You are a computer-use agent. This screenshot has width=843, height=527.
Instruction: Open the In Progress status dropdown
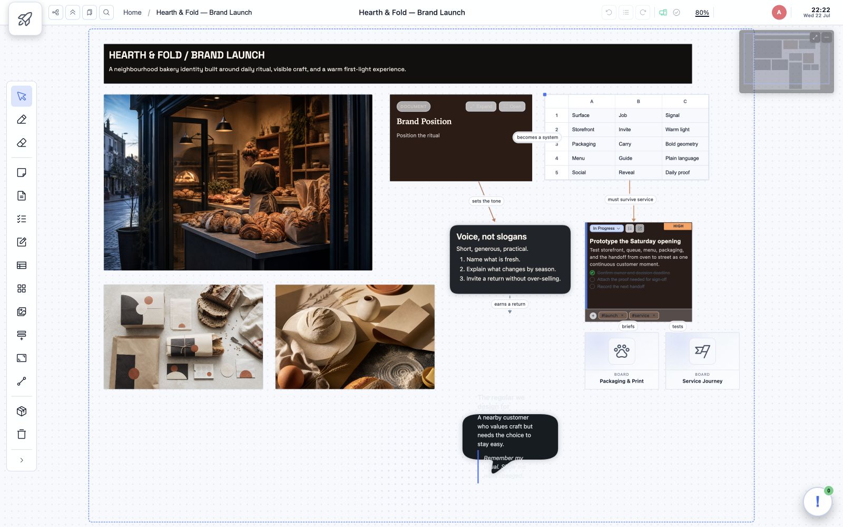[x=606, y=228]
